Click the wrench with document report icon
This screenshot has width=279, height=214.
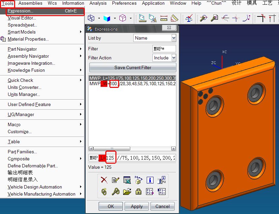(x=214, y=18)
